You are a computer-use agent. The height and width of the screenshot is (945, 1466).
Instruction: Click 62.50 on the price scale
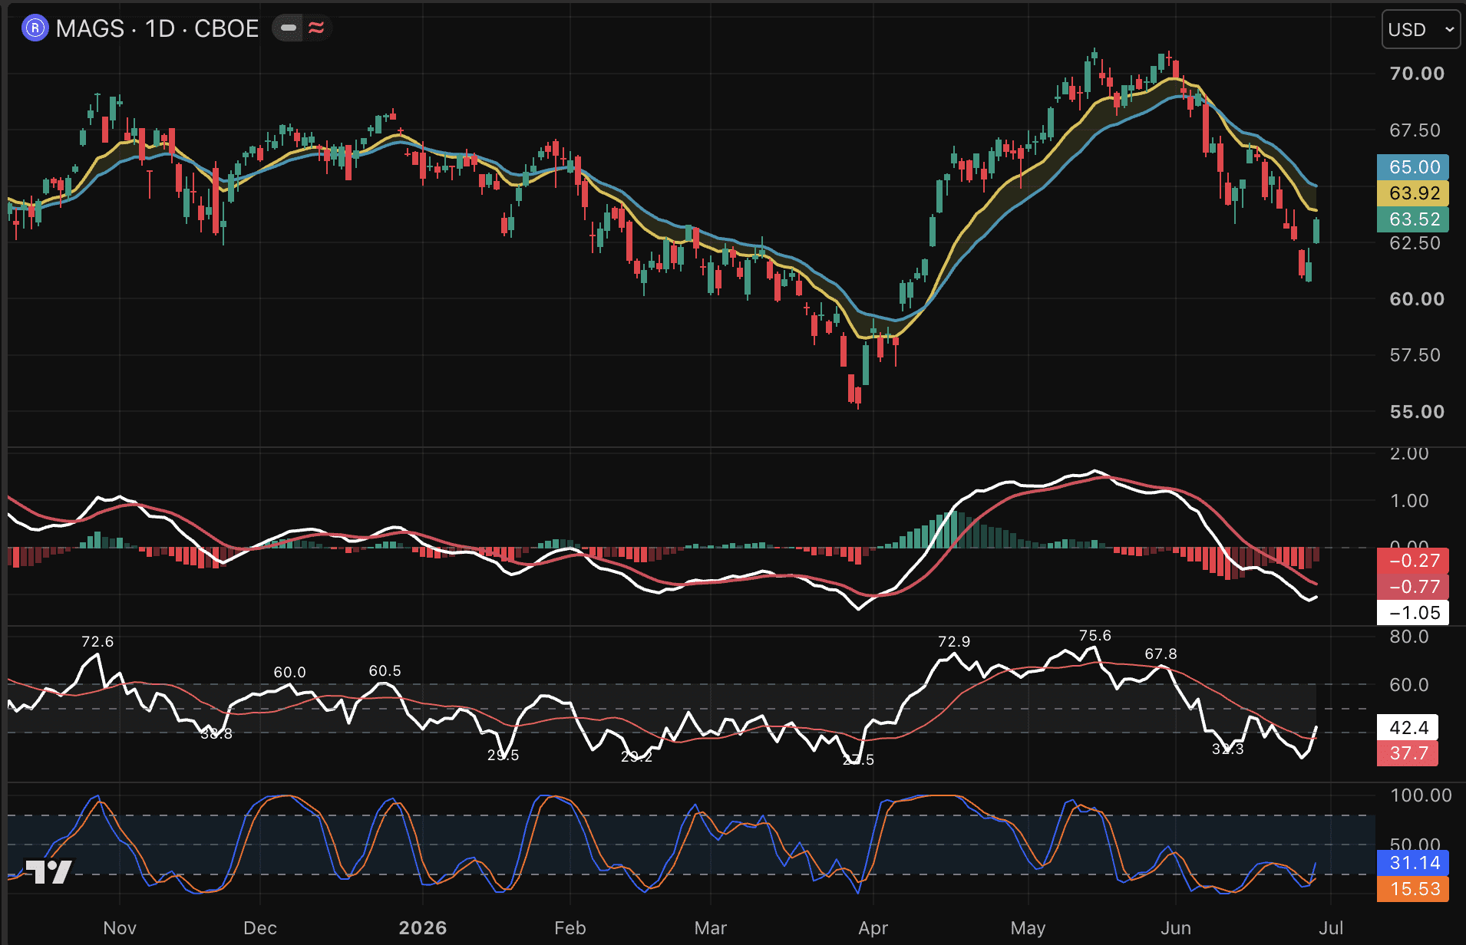coord(1415,243)
